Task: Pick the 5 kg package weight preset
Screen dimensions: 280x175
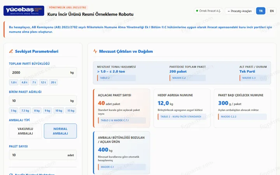Action: click(14, 110)
